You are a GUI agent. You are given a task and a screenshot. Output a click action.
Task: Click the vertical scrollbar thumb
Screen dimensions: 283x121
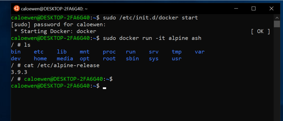point(277,24)
